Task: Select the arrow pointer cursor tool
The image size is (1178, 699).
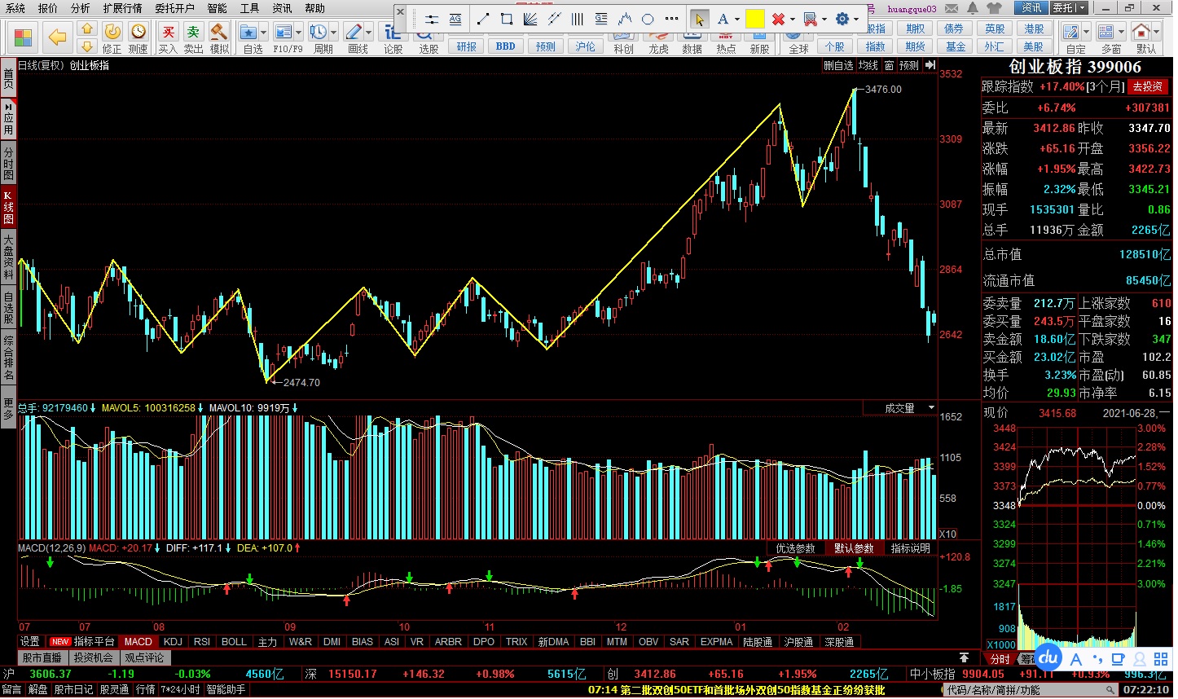Action: [x=699, y=19]
